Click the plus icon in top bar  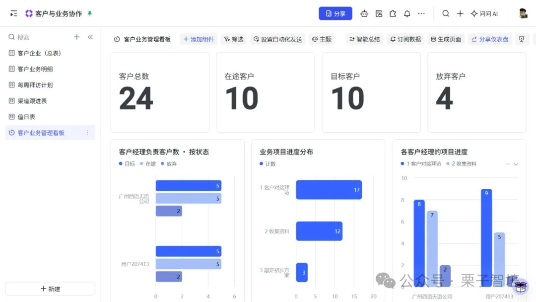[460, 14]
